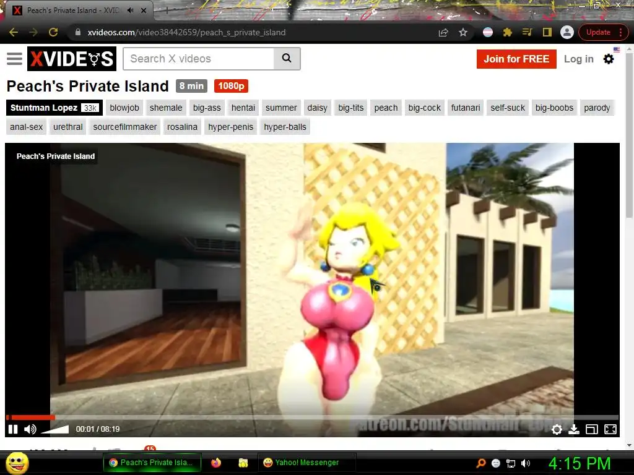Select the hentai tag
634x475 pixels.
243,108
